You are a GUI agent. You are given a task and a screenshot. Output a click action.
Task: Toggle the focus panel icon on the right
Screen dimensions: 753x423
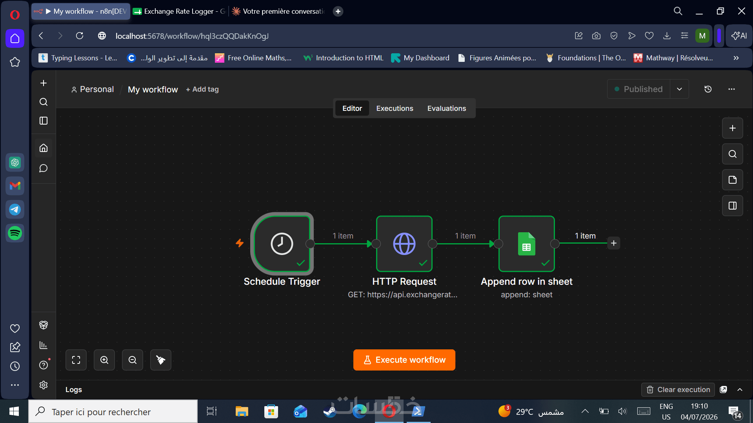pyautogui.click(x=733, y=206)
